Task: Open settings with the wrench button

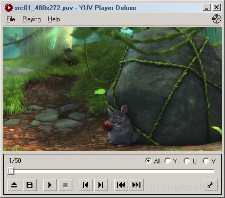Action: [x=211, y=185]
